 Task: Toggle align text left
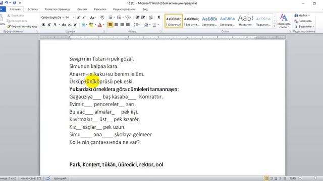pos(110,25)
